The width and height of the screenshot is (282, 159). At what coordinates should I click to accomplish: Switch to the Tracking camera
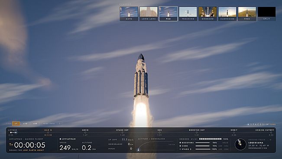188,13
